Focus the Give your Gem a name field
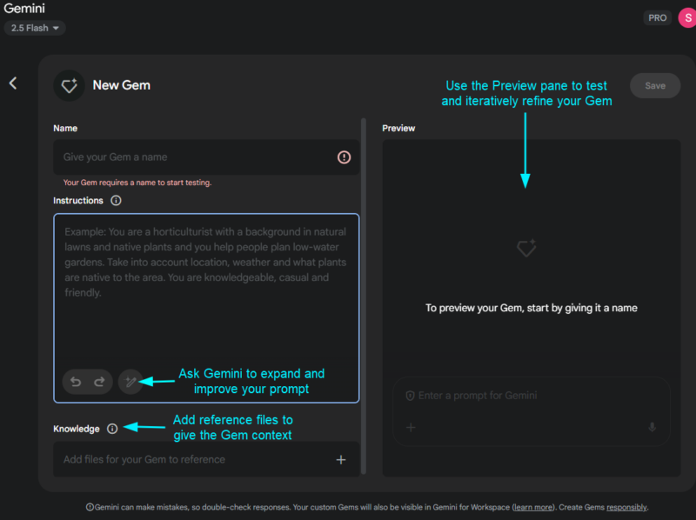The width and height of the screenshot is (696, 520). click(206, 157)
